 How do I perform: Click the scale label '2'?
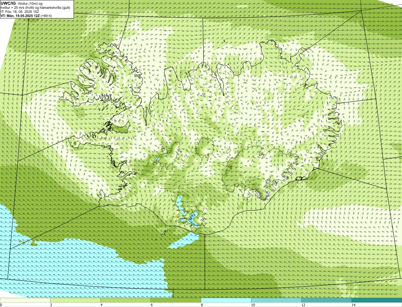[51, 305]
